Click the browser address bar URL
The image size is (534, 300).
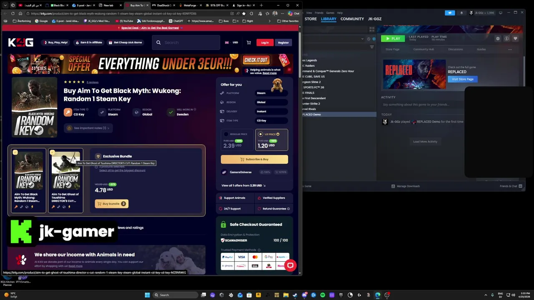click(x=113, y=13)
